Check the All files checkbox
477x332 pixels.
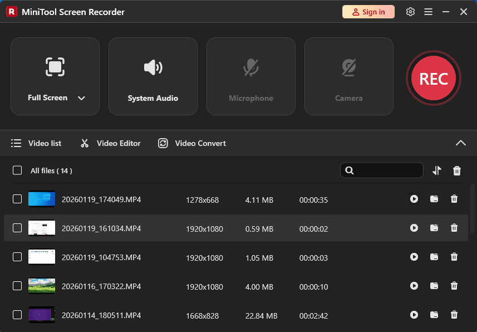(x=16, y=170)
